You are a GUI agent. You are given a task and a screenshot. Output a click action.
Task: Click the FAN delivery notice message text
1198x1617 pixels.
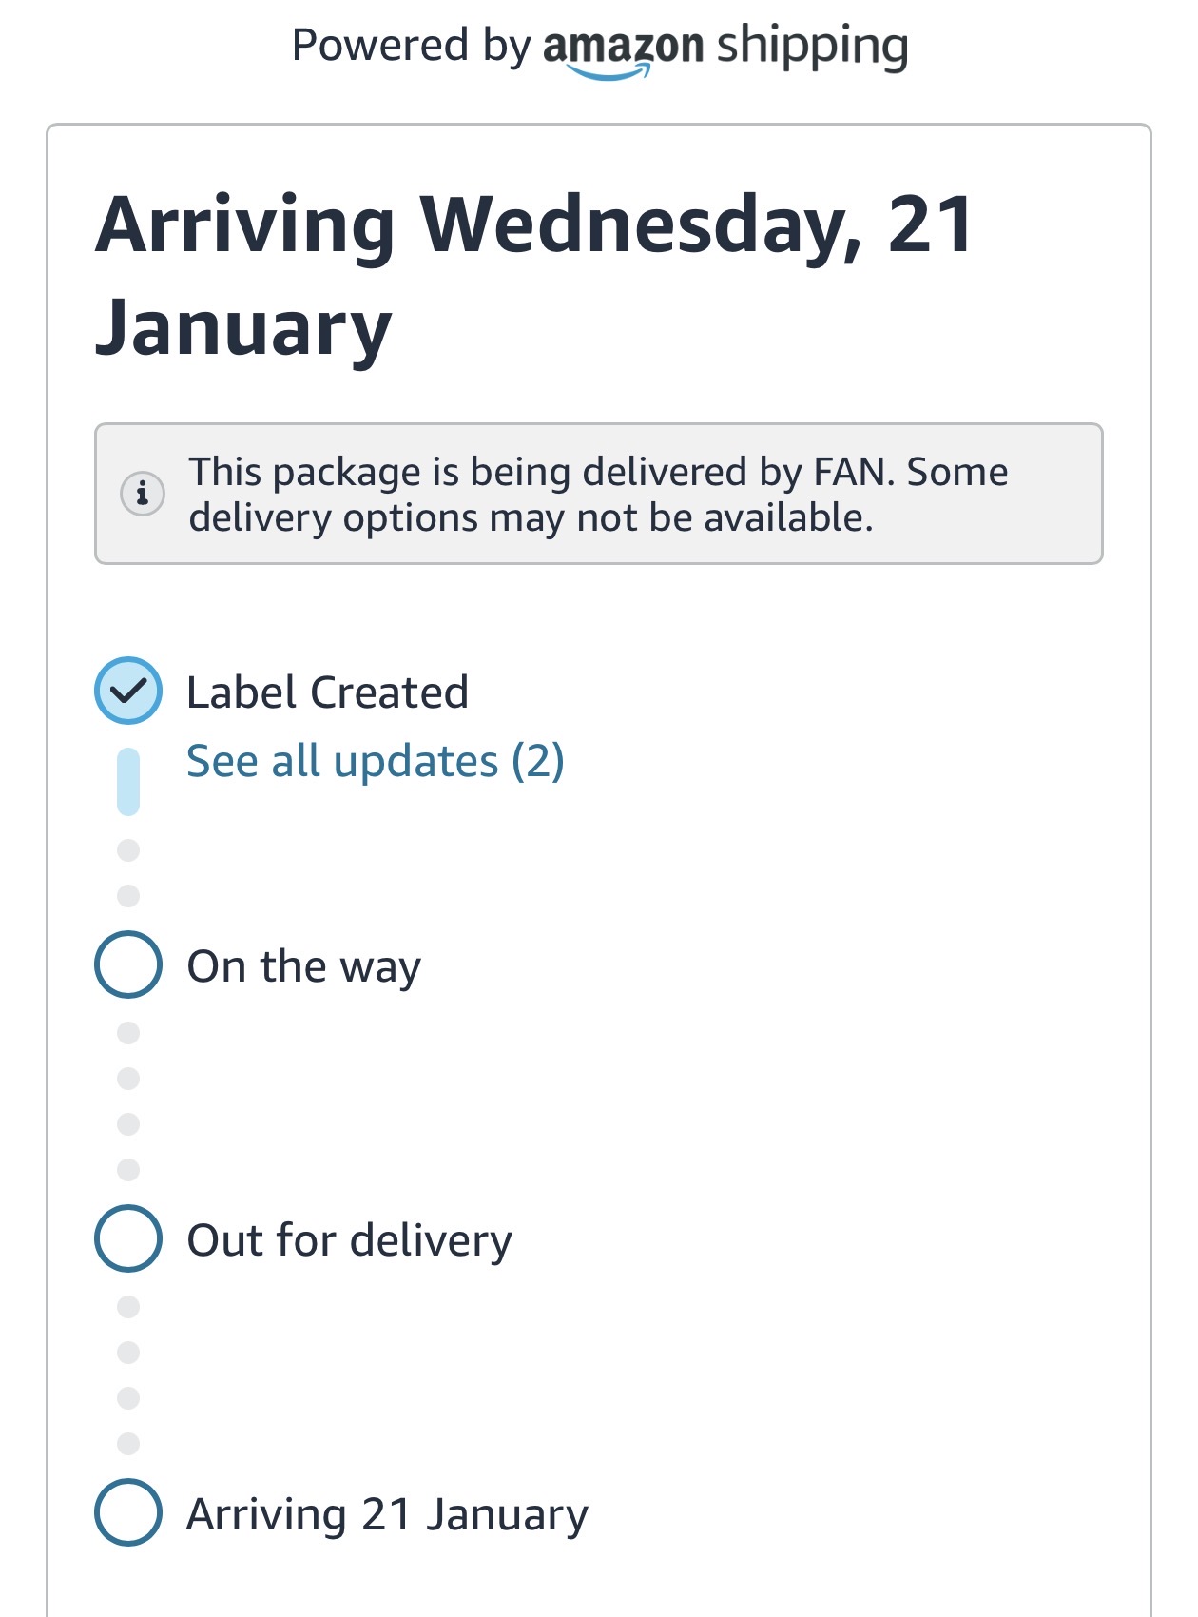coord(599,495)
